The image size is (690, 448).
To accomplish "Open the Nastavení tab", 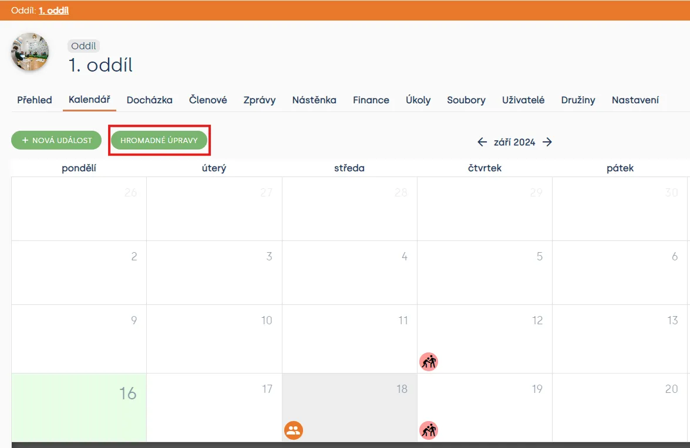I will coord(635,100).
